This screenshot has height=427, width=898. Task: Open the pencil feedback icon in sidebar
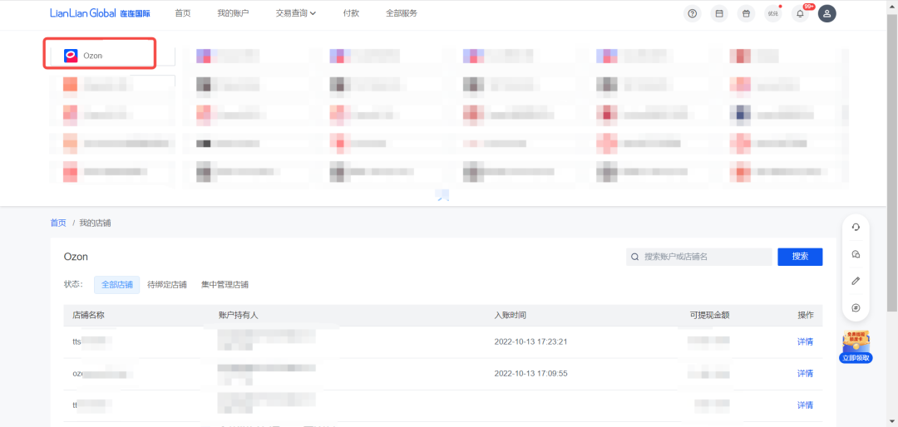pos(856,281)
